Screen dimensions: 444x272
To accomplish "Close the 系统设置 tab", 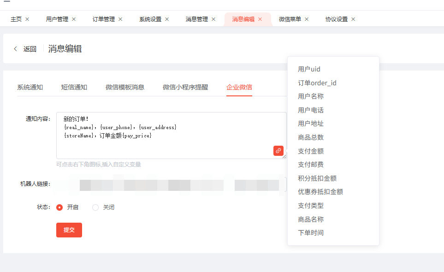I will click(167, 19).
